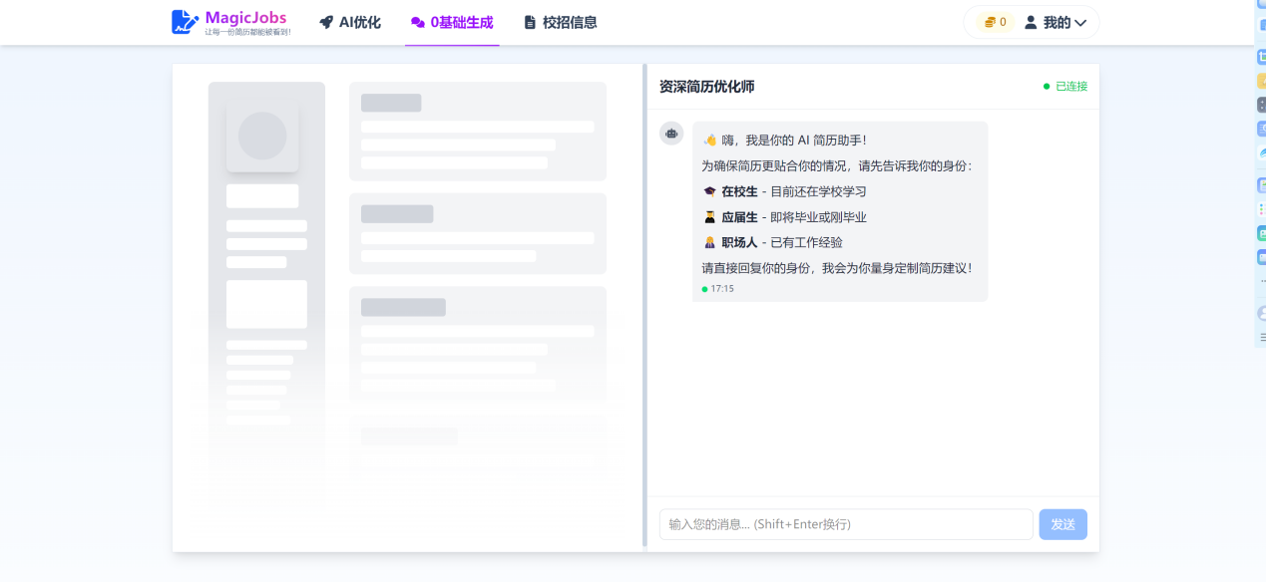Click the MagicJobs brand name link
The width and height of the screenshot is (1266, 582).
click(x=245, y=18)
